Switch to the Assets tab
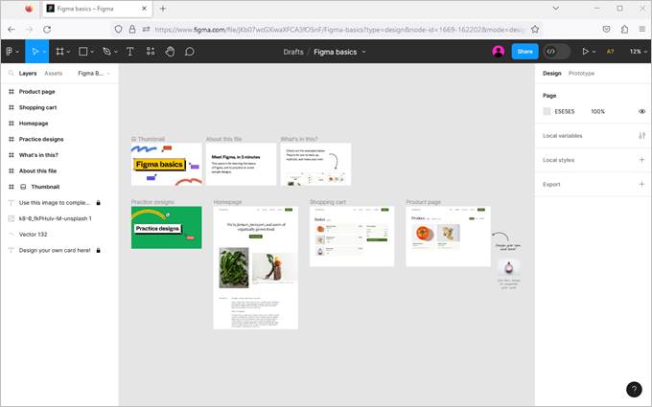This screenshot has width=652, height=407. [x=54, y=73]
